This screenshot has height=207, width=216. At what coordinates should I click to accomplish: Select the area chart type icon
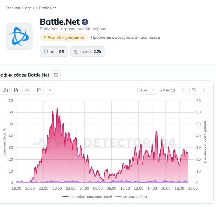(40, 90)
